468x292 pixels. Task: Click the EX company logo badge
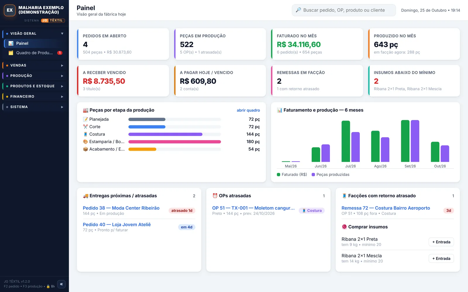(x=10, y=10)
